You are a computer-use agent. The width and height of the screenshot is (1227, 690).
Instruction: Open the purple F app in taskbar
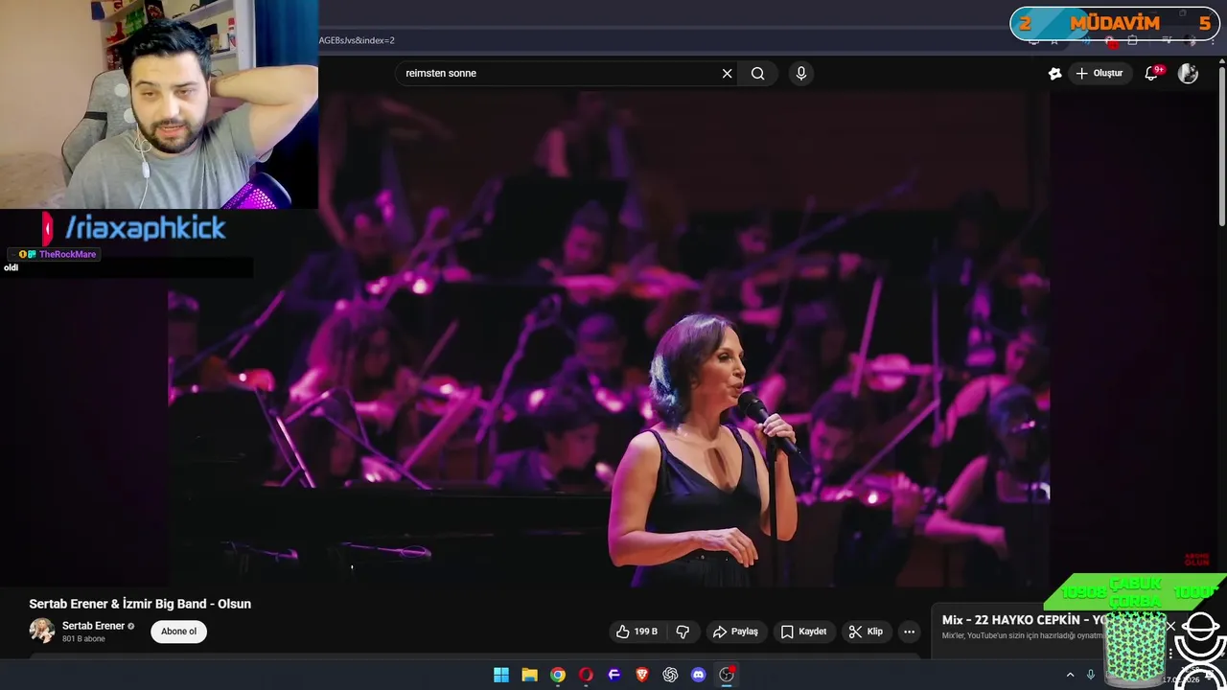point(614,675)
